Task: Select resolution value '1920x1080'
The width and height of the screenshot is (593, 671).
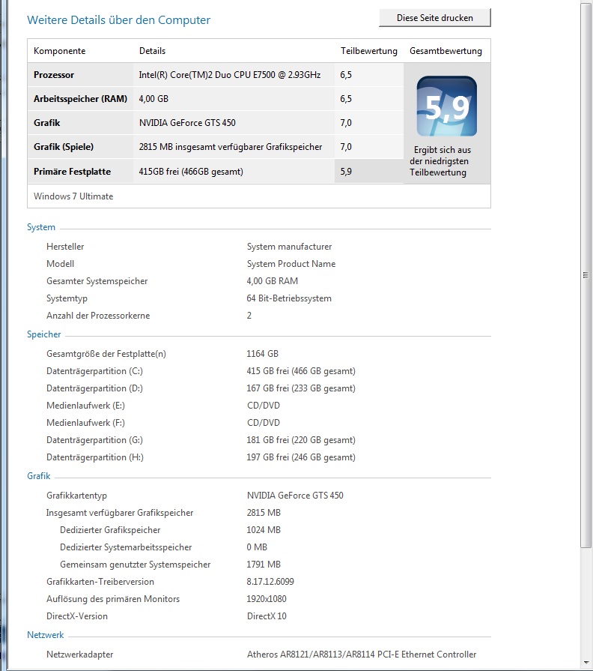Action: click(x=267, y=599)
